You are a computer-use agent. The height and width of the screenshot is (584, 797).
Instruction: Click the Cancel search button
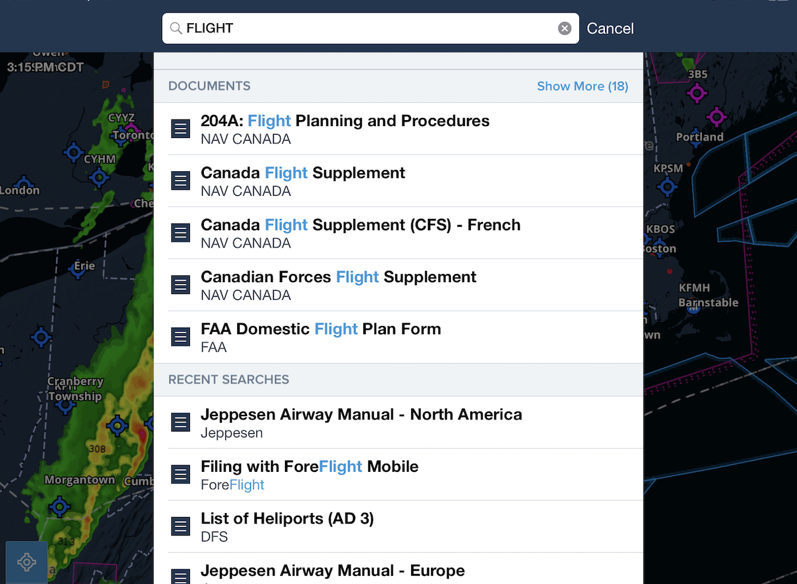(610, 29)
